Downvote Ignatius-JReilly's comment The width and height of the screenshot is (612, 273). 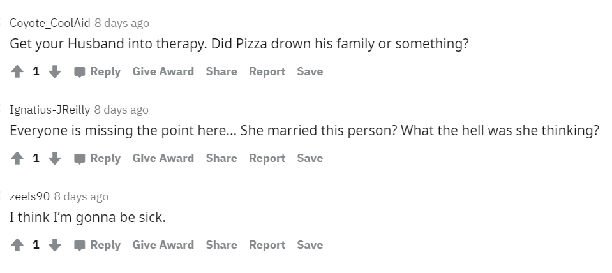54,158
